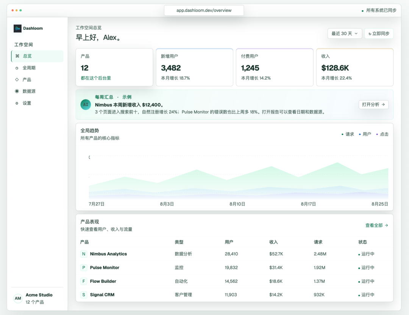
Task: Click the Pulse Monitor product name
Action: tap(105, 268)
